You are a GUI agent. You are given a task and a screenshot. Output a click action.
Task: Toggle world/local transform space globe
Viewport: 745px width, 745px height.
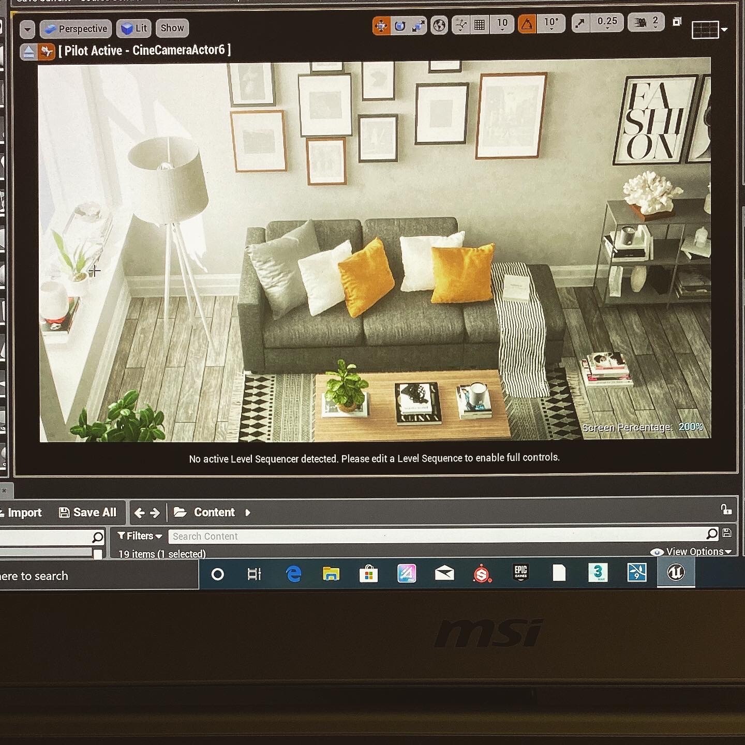439,25
